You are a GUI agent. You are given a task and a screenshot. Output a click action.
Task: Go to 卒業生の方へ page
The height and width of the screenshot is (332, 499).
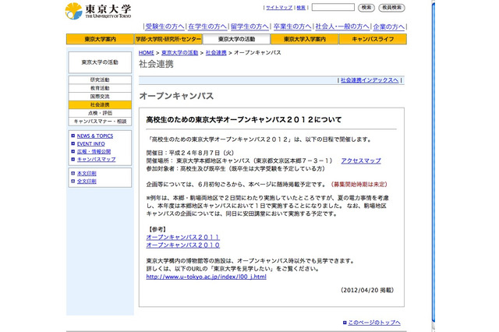[292, 26]
